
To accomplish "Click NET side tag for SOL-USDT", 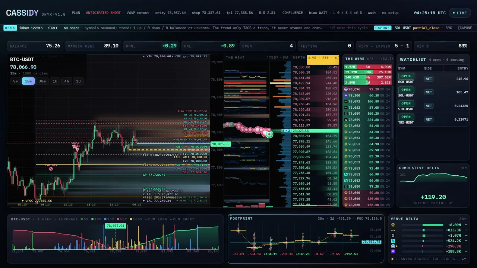I will coord(429,92).
